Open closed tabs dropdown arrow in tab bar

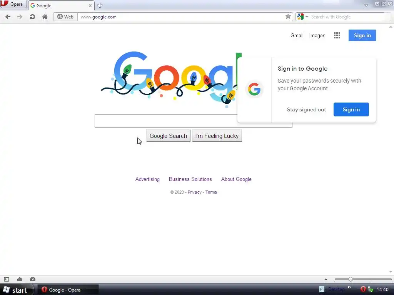pyautogui.click(x=366, y=5)
